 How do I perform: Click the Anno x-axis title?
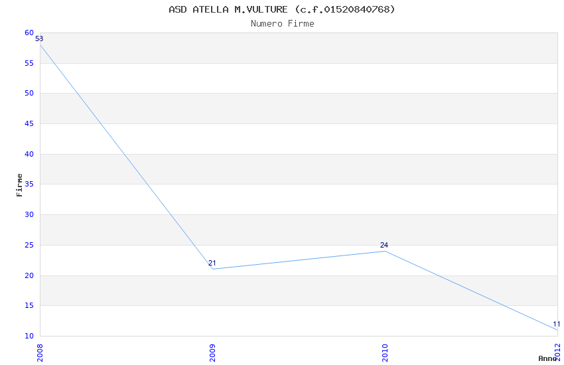point(547,358)
